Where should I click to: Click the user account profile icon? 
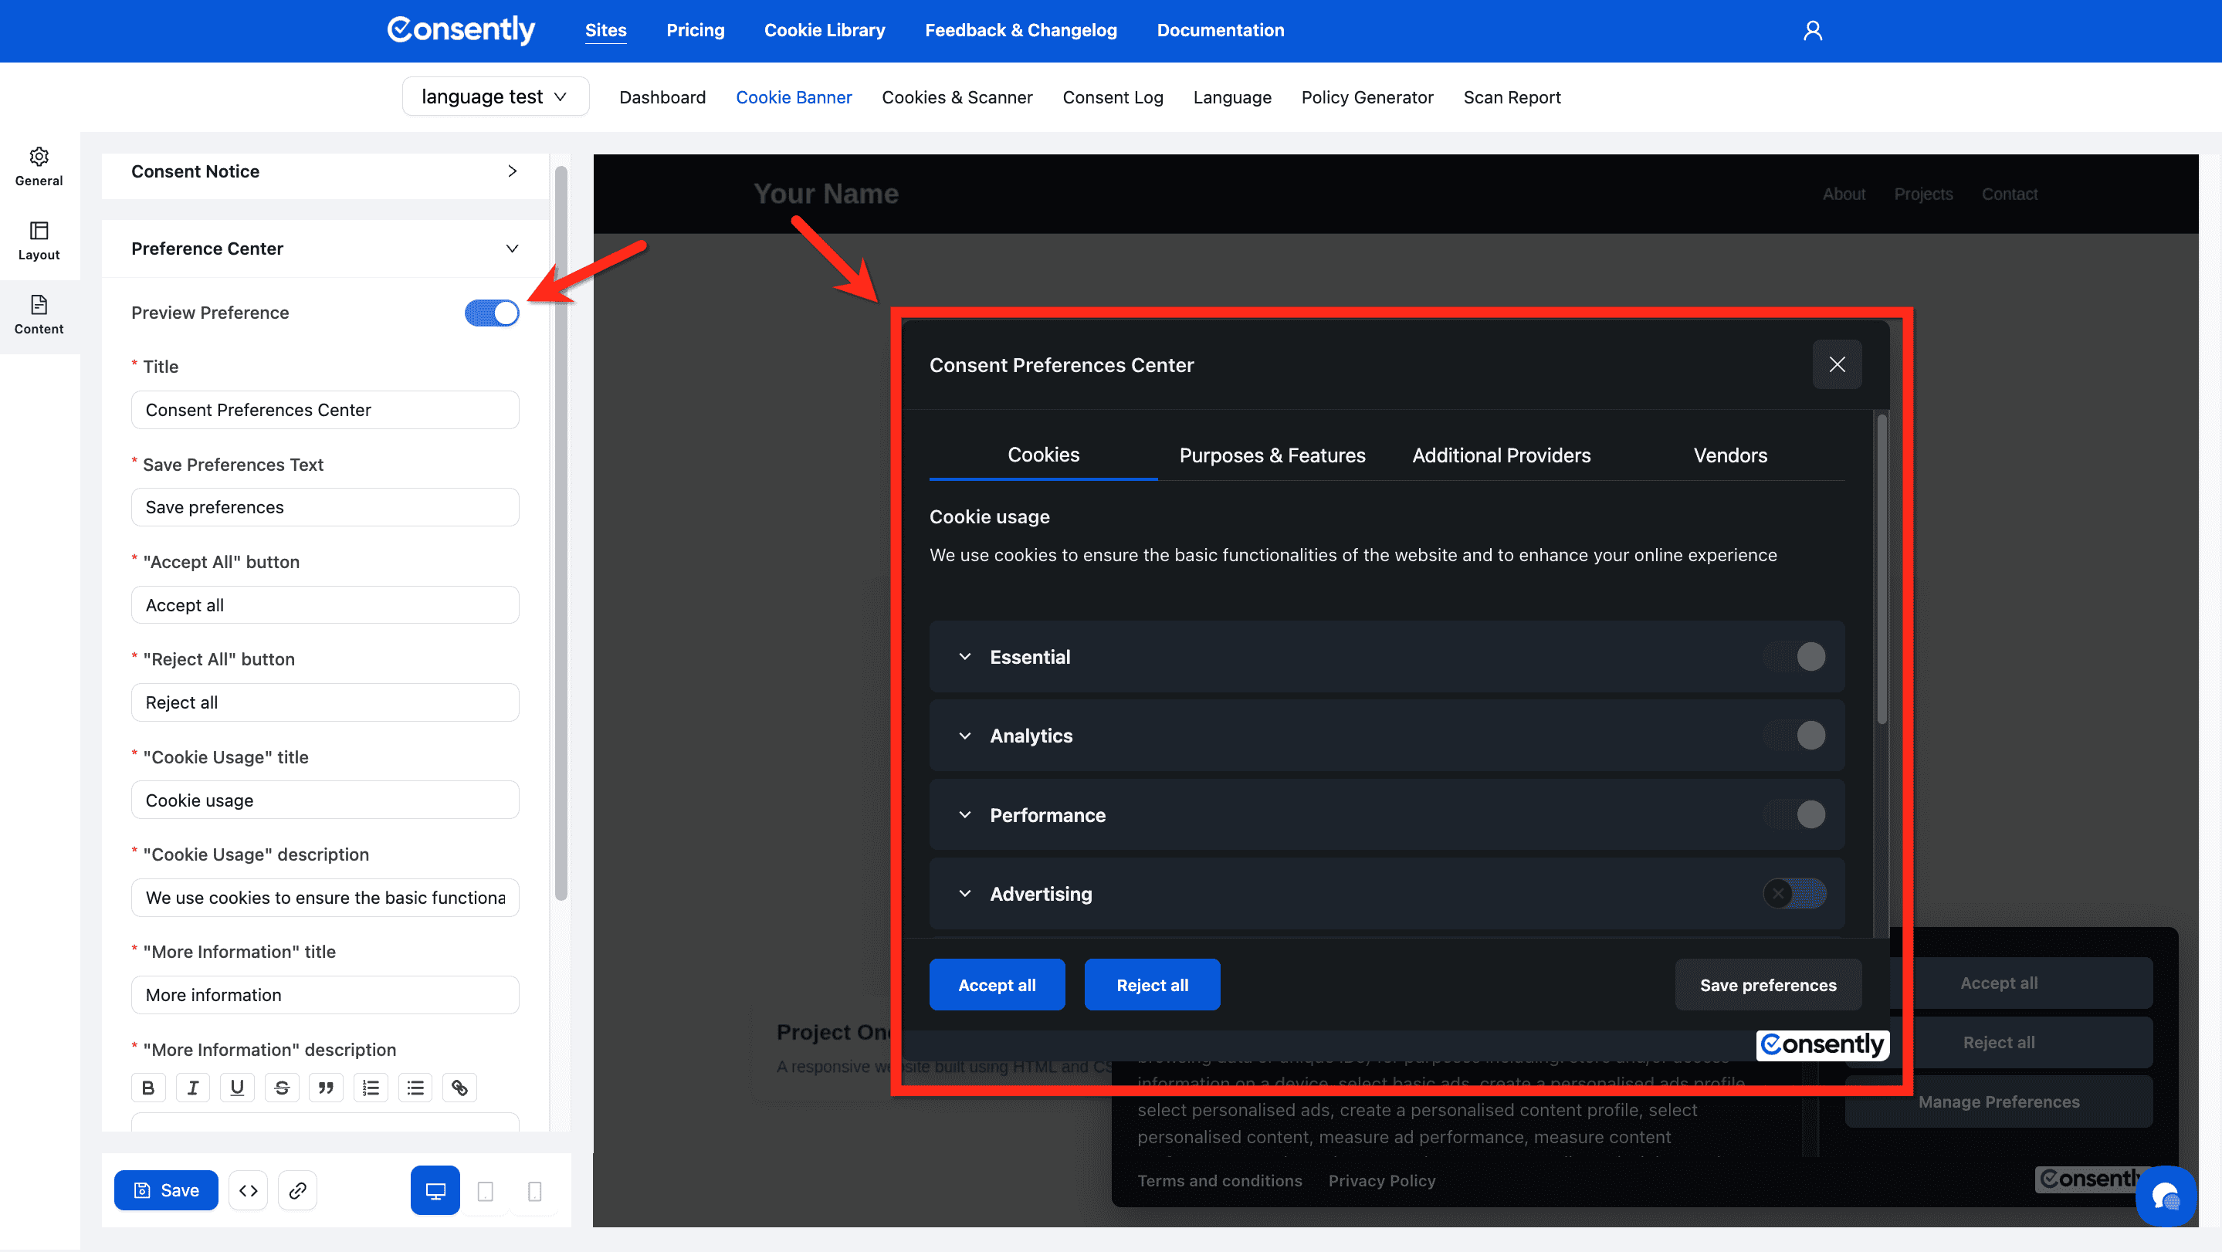pos(1812,31)
